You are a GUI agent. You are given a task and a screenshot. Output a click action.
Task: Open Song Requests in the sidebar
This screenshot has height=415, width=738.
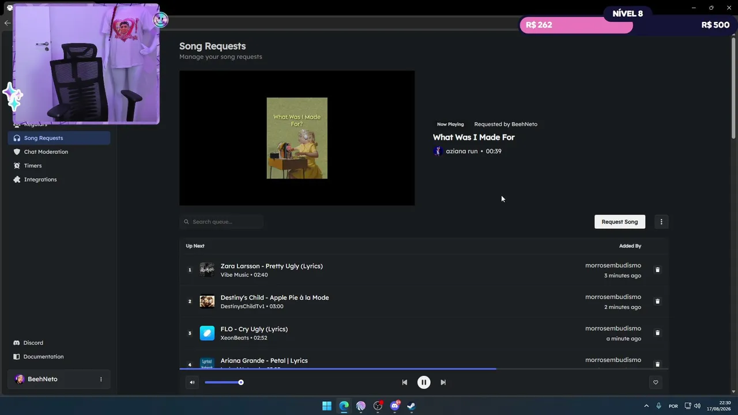59,138
